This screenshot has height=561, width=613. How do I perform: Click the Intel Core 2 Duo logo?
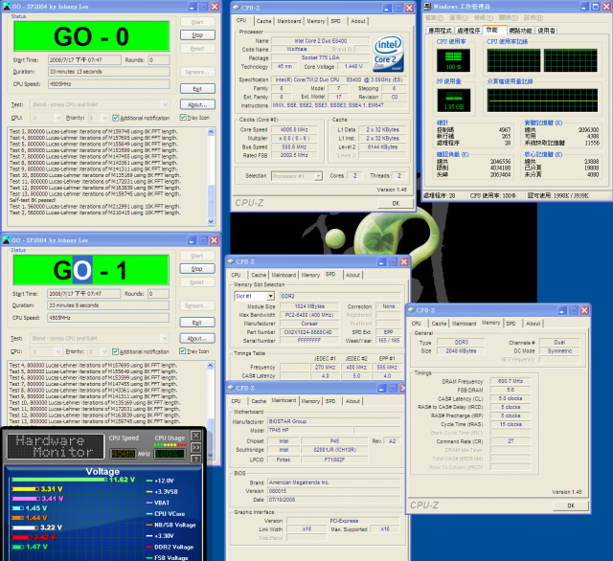point(387,54)
